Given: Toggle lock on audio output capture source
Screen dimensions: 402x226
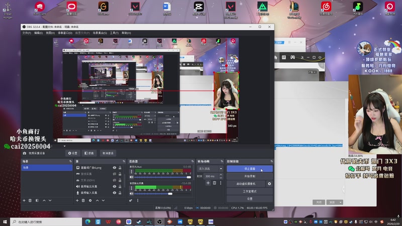Looking at the screenshot, I should coord(120,186).
